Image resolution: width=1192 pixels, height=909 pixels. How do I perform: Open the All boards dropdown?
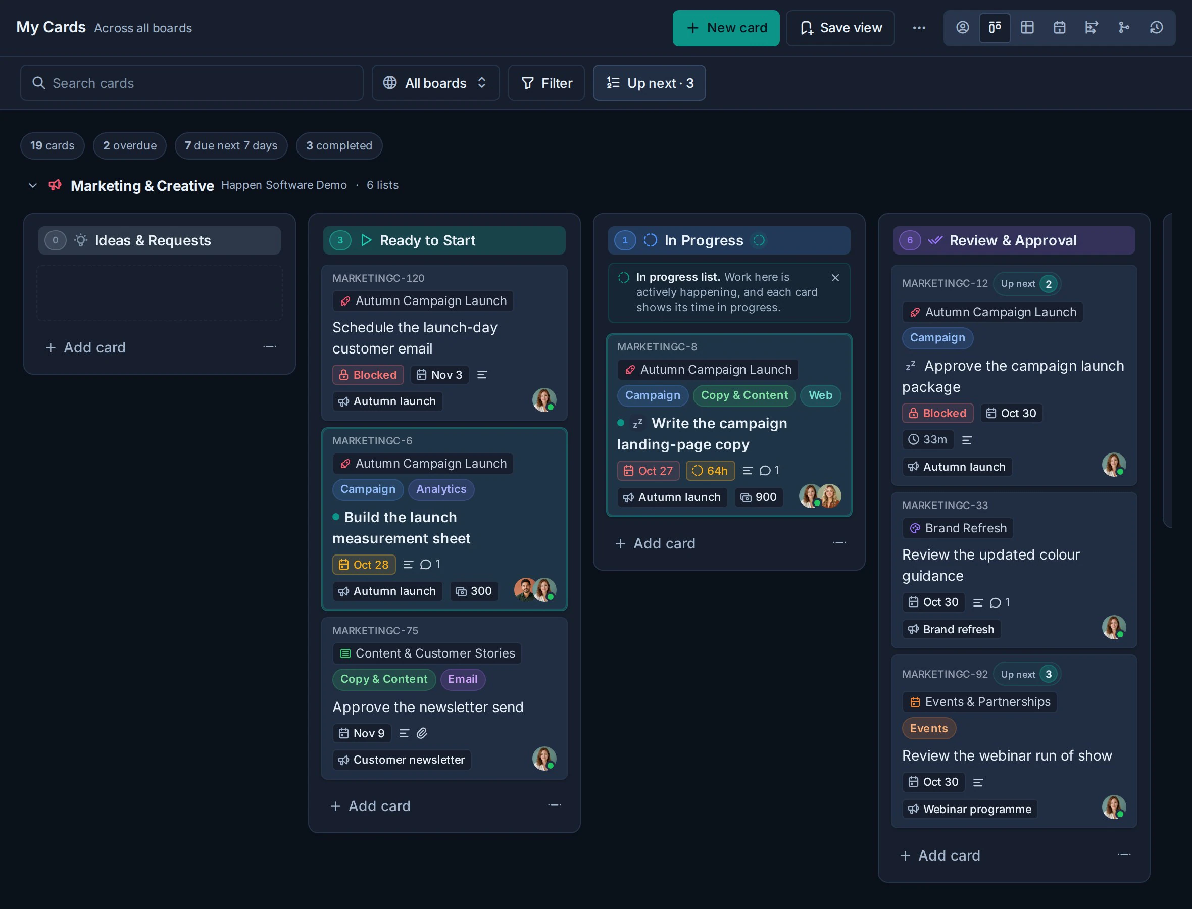click(435, 83)
